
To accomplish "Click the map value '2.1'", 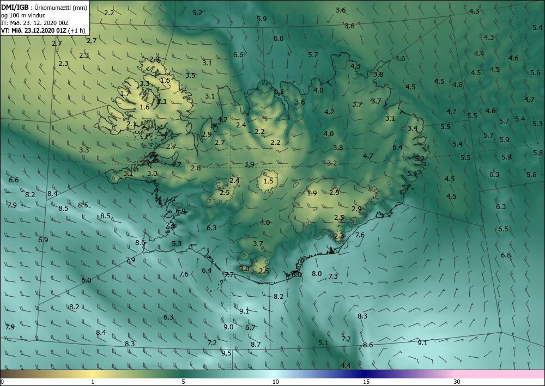I will 132,124.
